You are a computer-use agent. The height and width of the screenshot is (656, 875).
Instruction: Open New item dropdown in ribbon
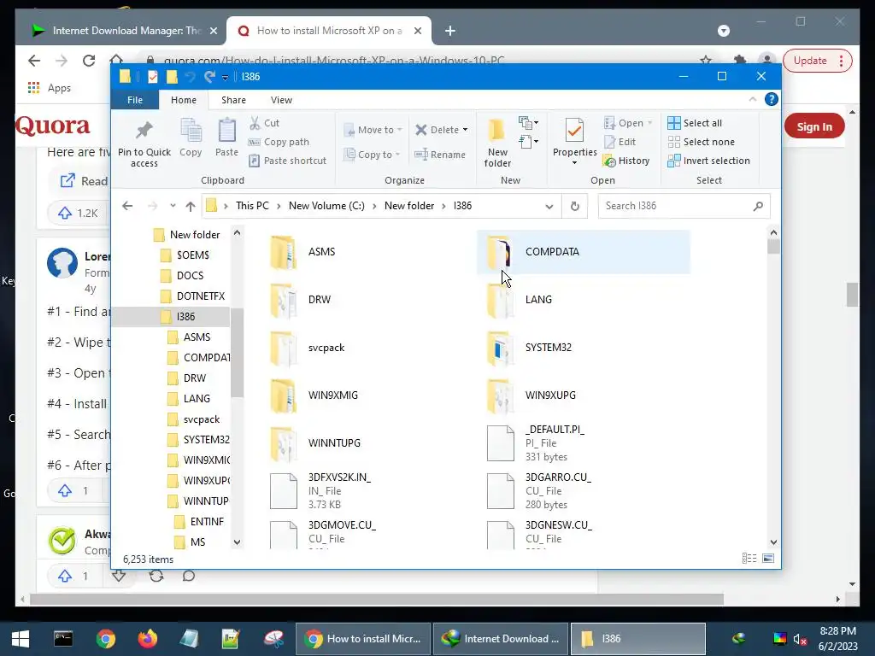pyautogui.click(x=528, y=122)
